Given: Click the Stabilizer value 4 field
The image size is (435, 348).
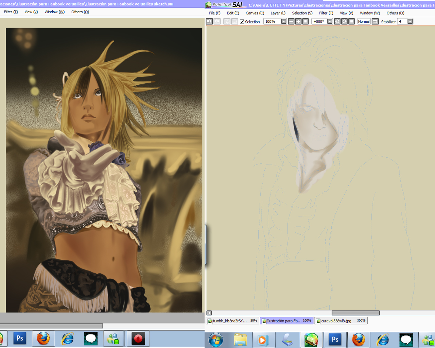Looking at the screenshot, I should coord(402,21).
